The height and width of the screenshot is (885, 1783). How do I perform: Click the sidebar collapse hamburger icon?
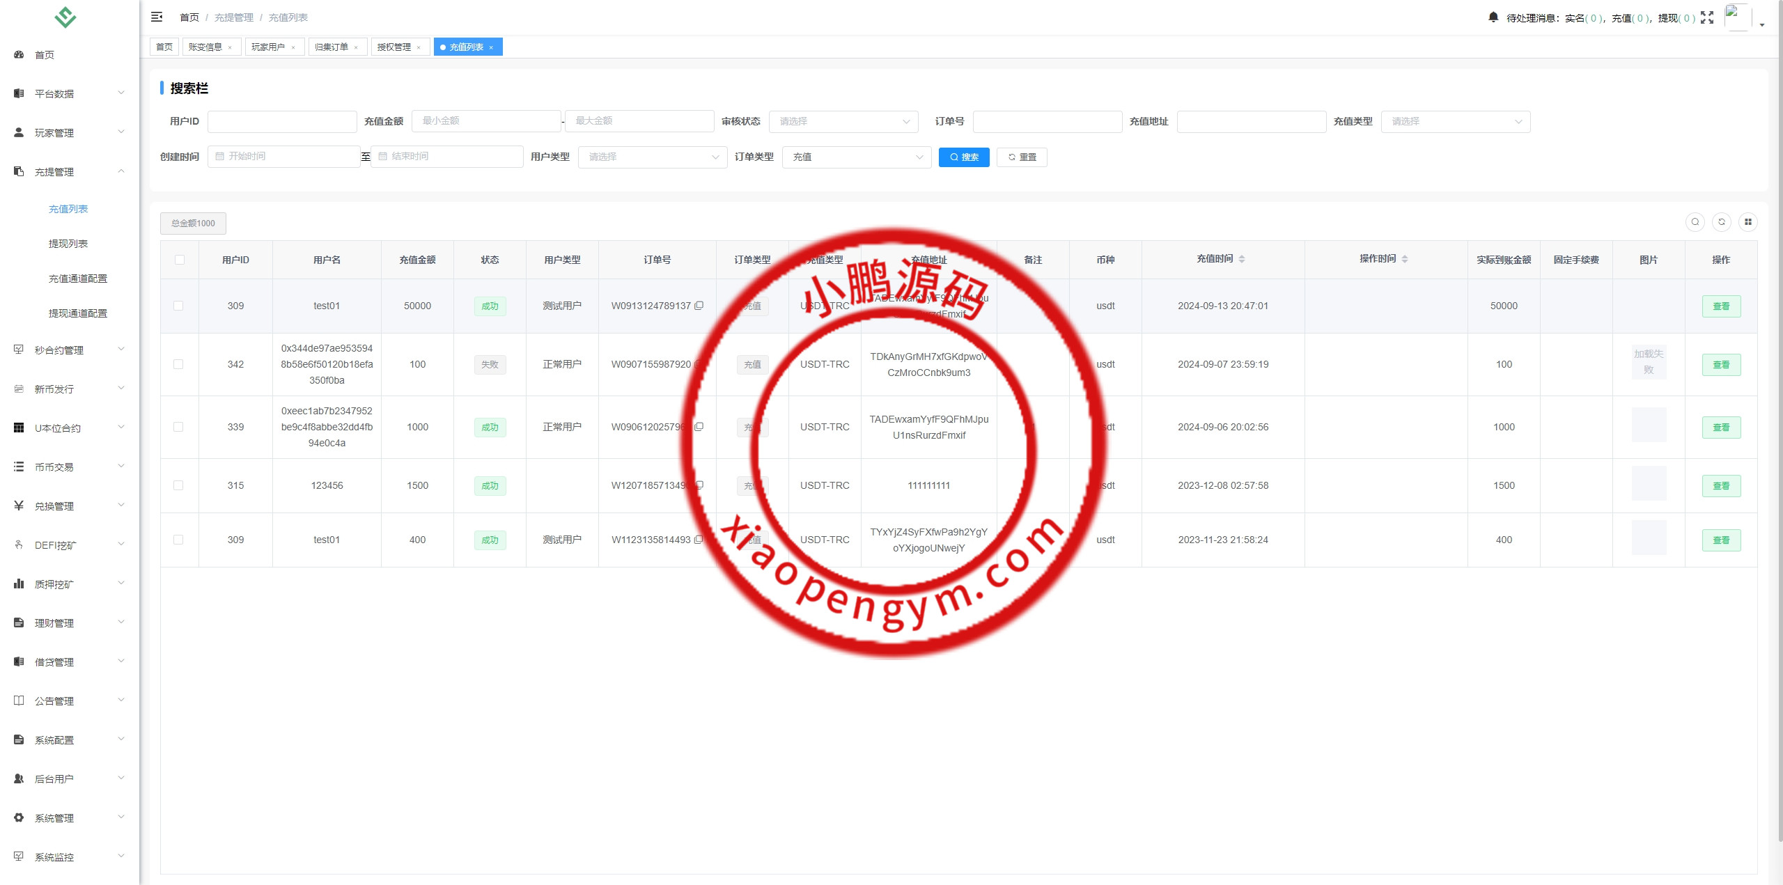(x=157, y=17)
